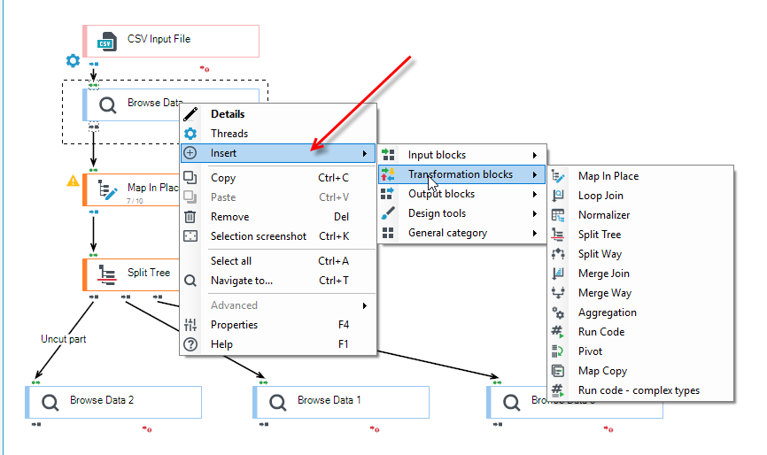Select Map In Place from submenu
The image size is (767, 455).
pos(640,176)
